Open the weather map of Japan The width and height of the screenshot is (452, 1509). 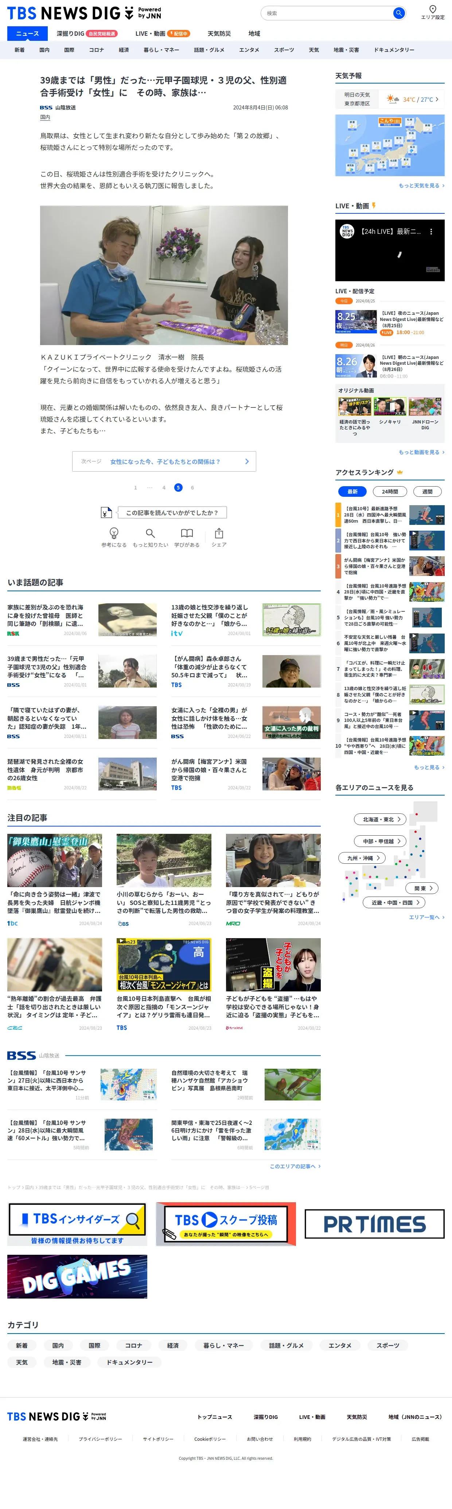[x=390, y=145]
